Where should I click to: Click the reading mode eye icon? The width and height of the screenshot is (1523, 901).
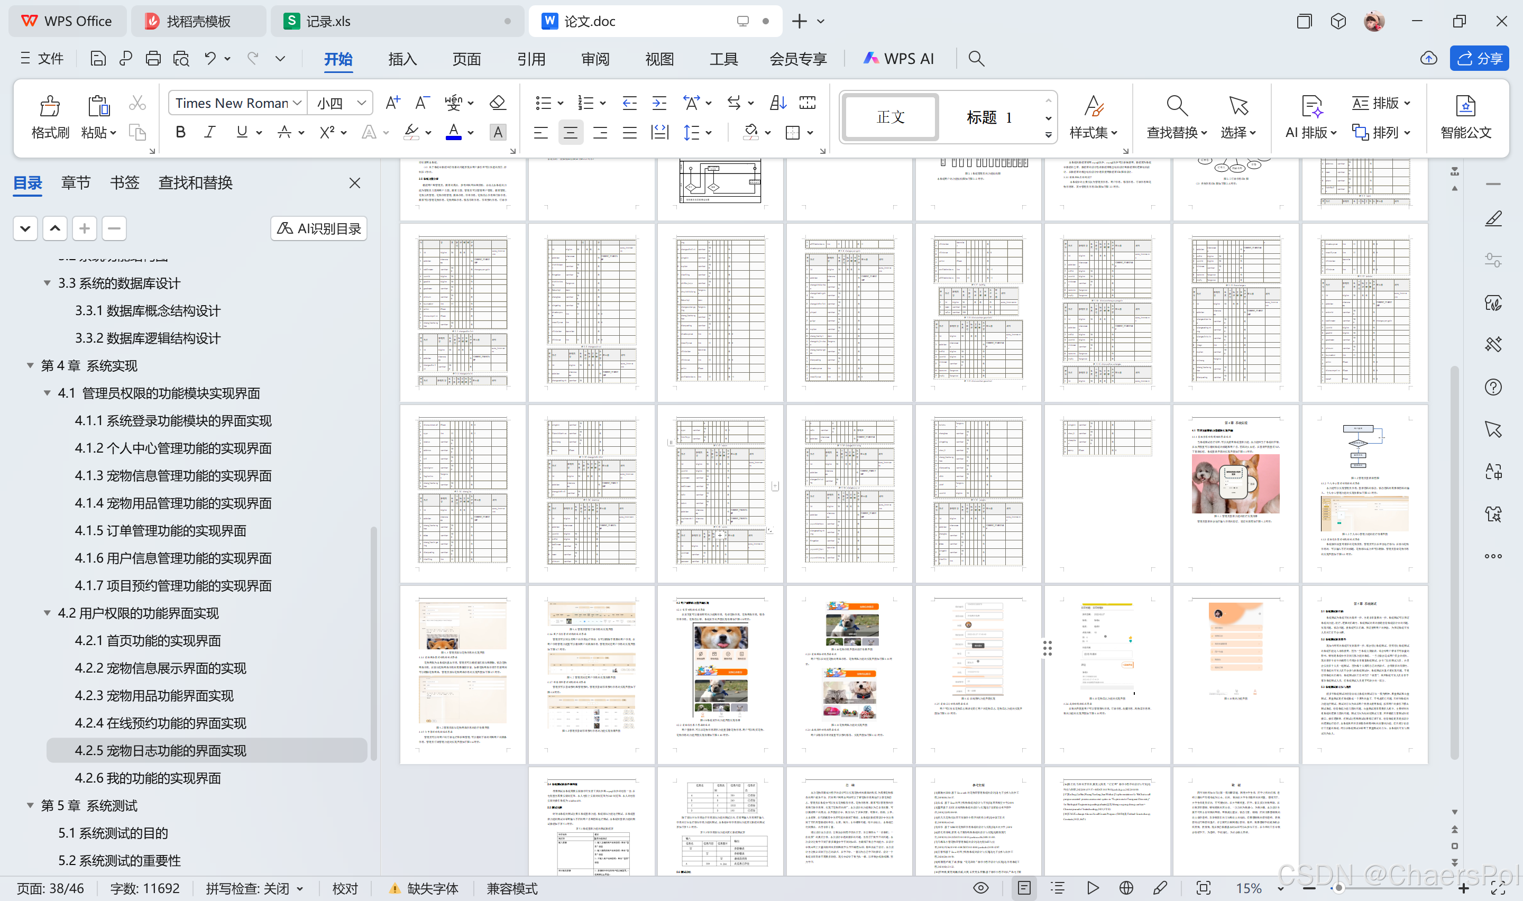tap(980, 888)
